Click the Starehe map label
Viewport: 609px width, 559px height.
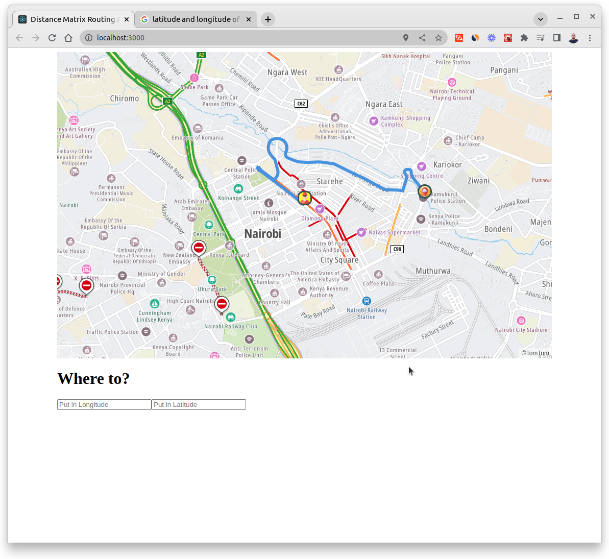(x=329, y=181)
